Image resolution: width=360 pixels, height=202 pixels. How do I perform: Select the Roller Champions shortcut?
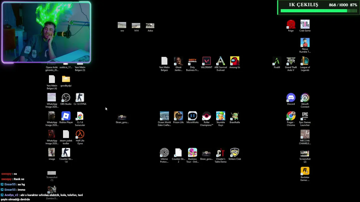206,119
